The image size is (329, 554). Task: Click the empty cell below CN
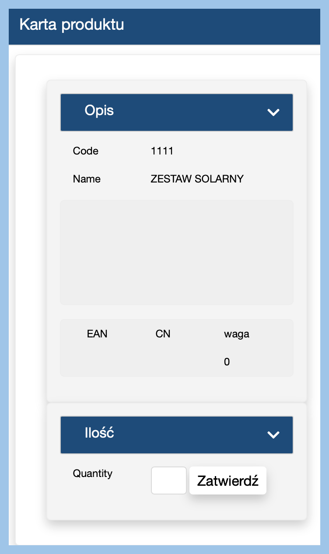(163, 362)
